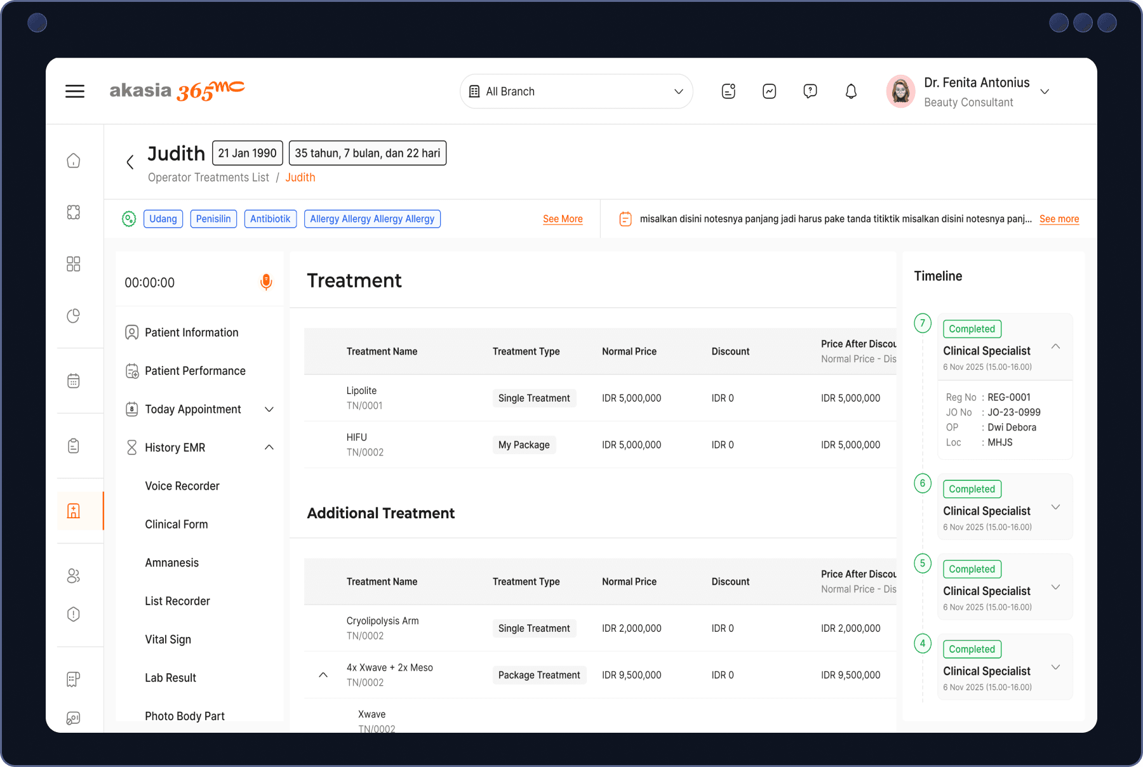
Task: Open the receipt icon near sidebar bottom
Action: point(73,679)
